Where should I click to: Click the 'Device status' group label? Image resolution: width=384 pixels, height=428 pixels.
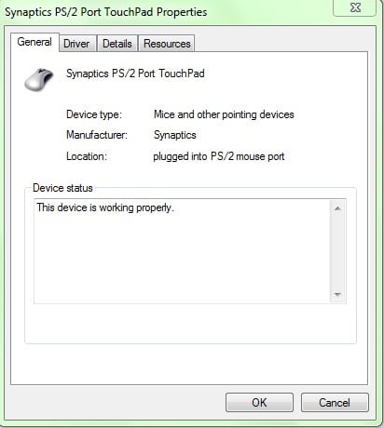click(62, 188)
